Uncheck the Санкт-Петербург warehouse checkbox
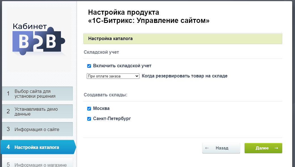This screenshot has height=167, width=295. (x=89, y=119)
